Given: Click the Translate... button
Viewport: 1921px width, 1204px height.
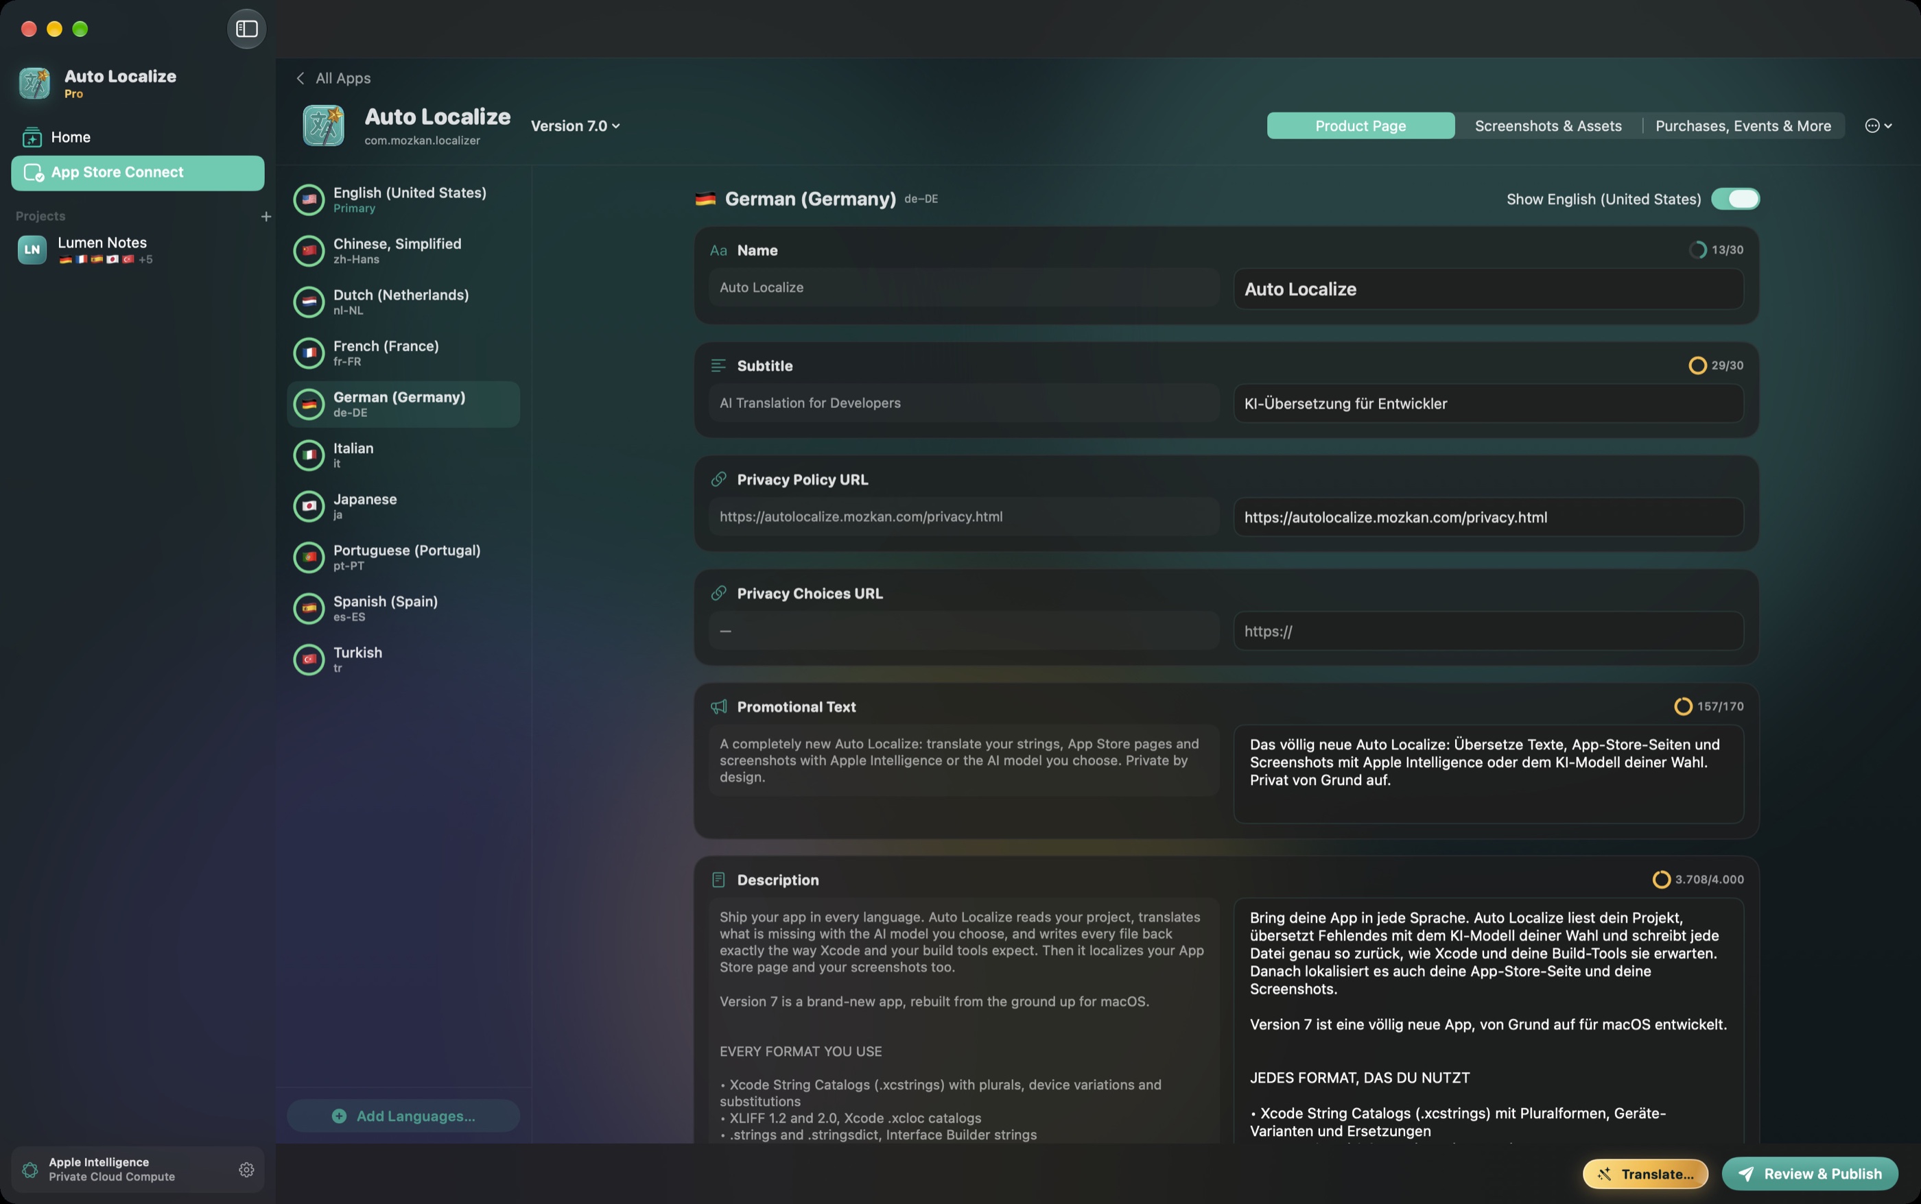Looking at the screenshot, I should 1645,1174.
